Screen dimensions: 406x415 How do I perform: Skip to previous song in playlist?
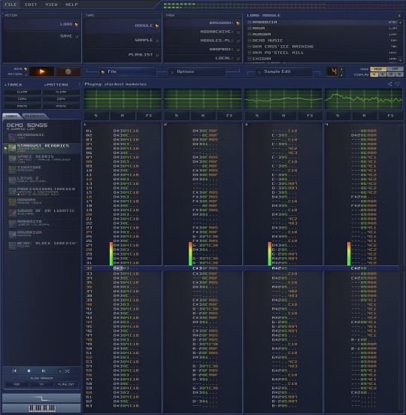click(x=14, y=371)
